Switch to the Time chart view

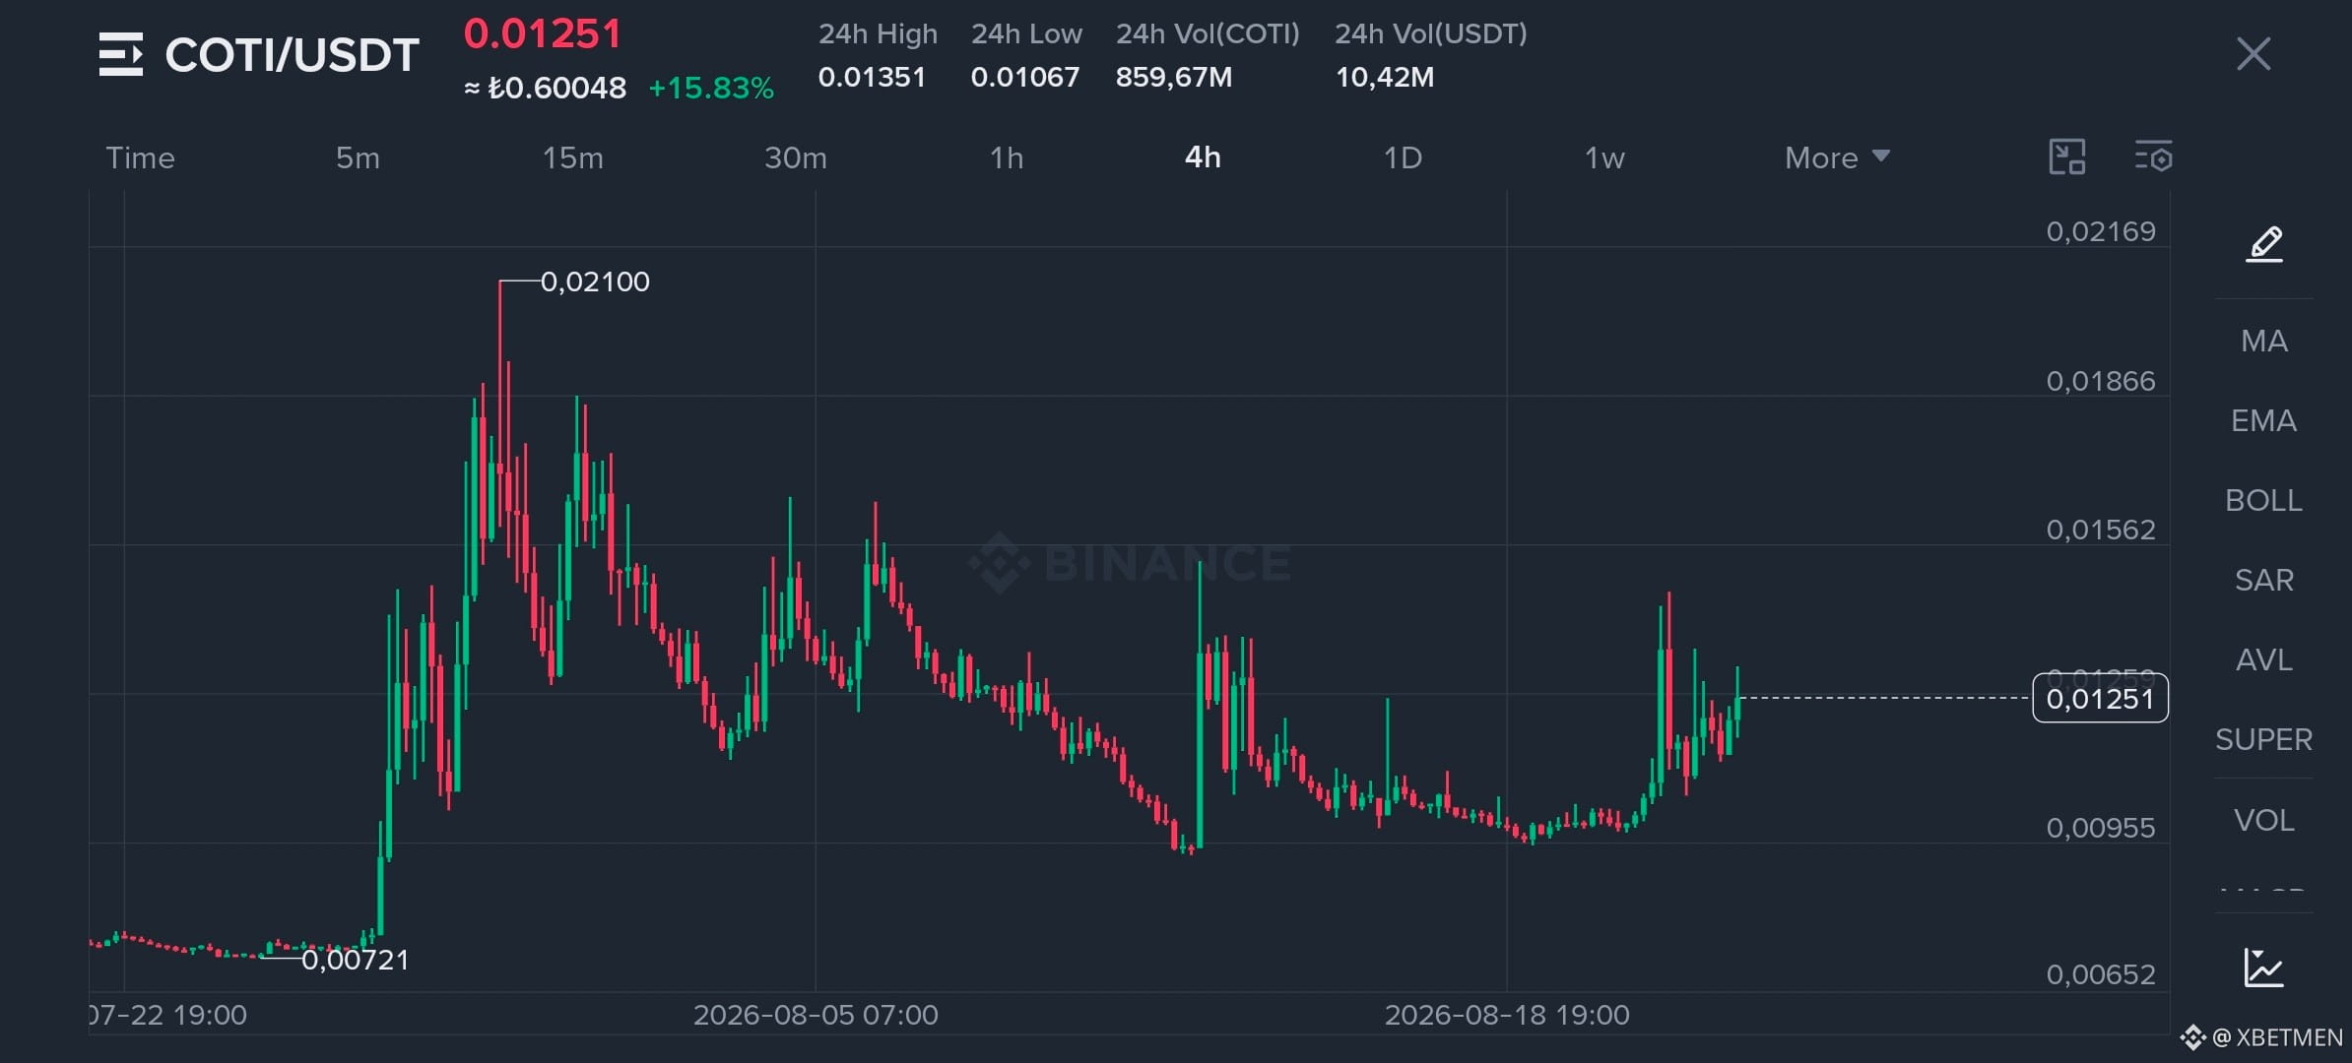click(x=140, y=157)
